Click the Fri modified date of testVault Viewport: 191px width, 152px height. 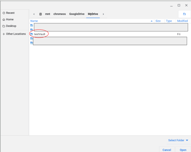(179, 34)
